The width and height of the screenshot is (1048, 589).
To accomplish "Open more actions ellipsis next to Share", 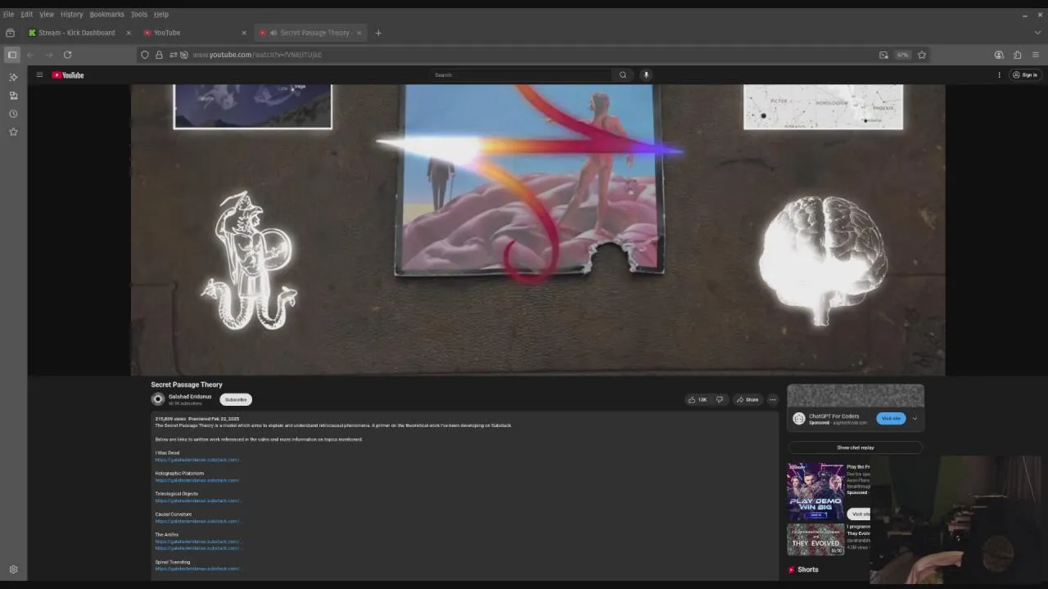I will (772, 399).
